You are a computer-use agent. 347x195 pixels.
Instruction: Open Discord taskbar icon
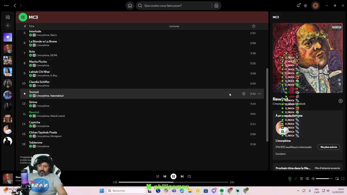[x=214, y=191]
